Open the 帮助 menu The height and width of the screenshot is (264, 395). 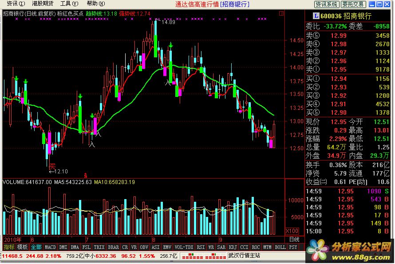pos(96,4)
